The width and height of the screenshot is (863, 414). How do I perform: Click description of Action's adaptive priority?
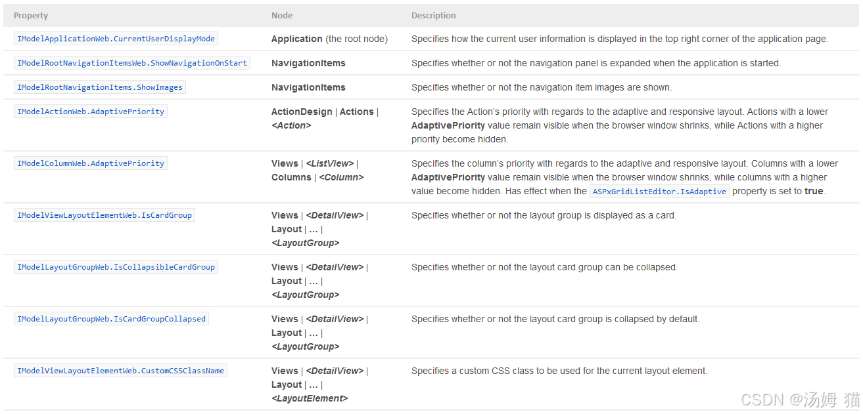point(620,125)
